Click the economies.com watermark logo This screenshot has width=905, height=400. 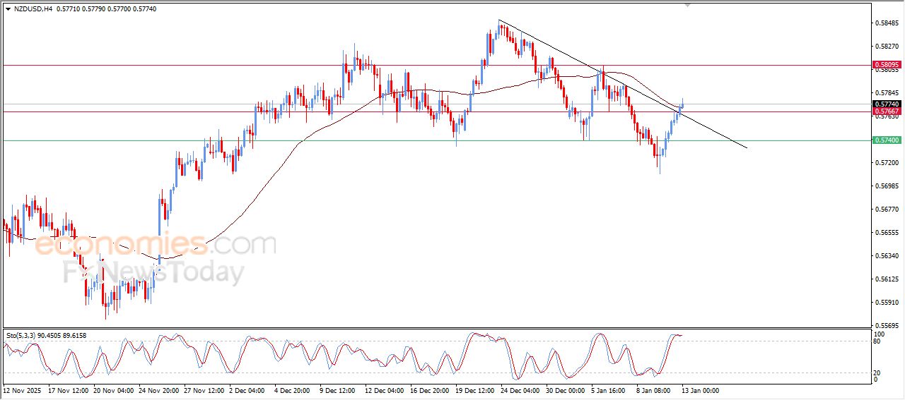coord(156,245)
